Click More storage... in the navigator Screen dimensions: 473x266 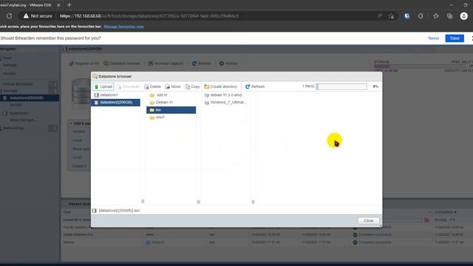point(23,120)
